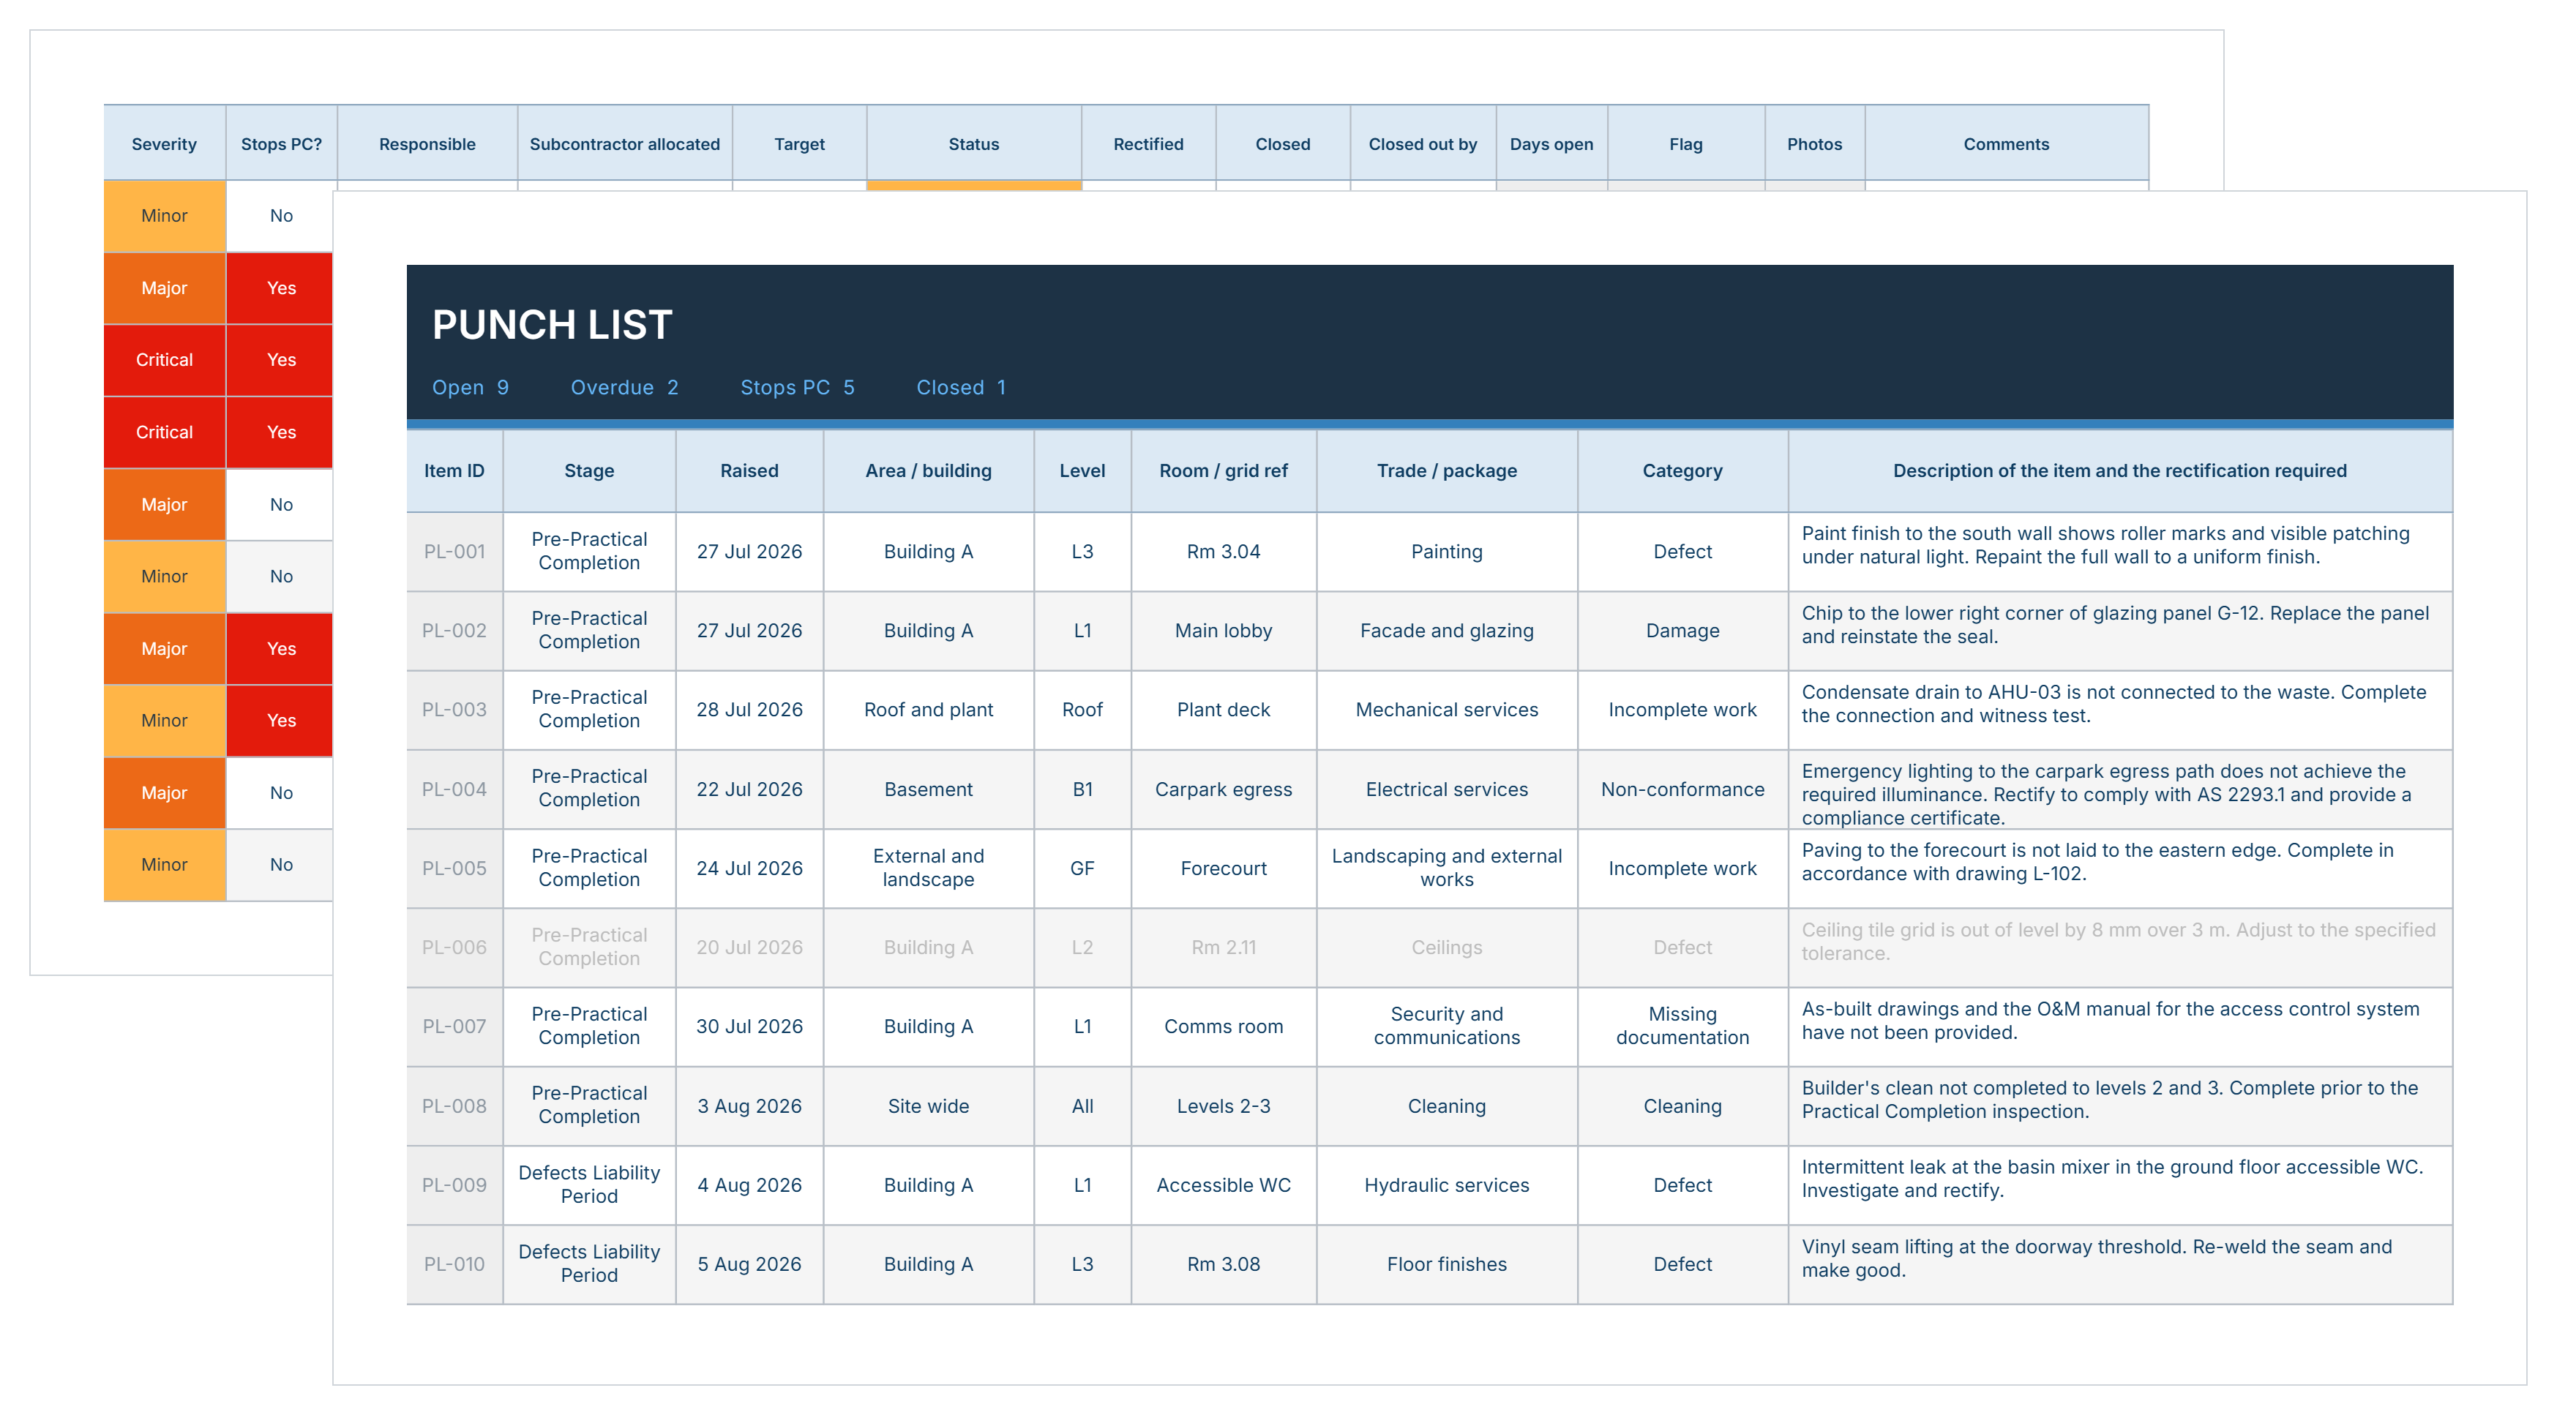Click the Rm 3.04 room cell
Viewport: 2576px width, 1415px height.
[1223, 552]
